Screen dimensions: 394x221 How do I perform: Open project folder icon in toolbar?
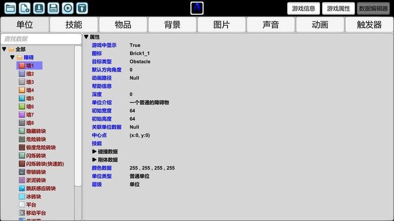(x=10, y=8)
